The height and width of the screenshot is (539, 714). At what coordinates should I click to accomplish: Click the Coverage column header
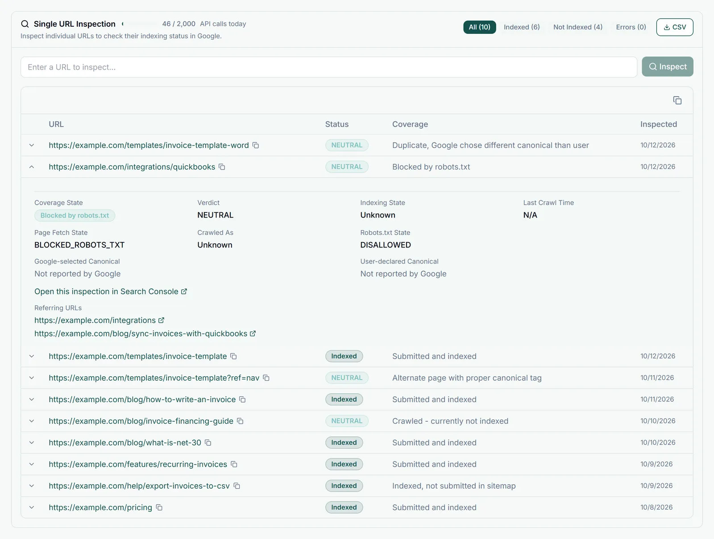click(x=410, y=124)
